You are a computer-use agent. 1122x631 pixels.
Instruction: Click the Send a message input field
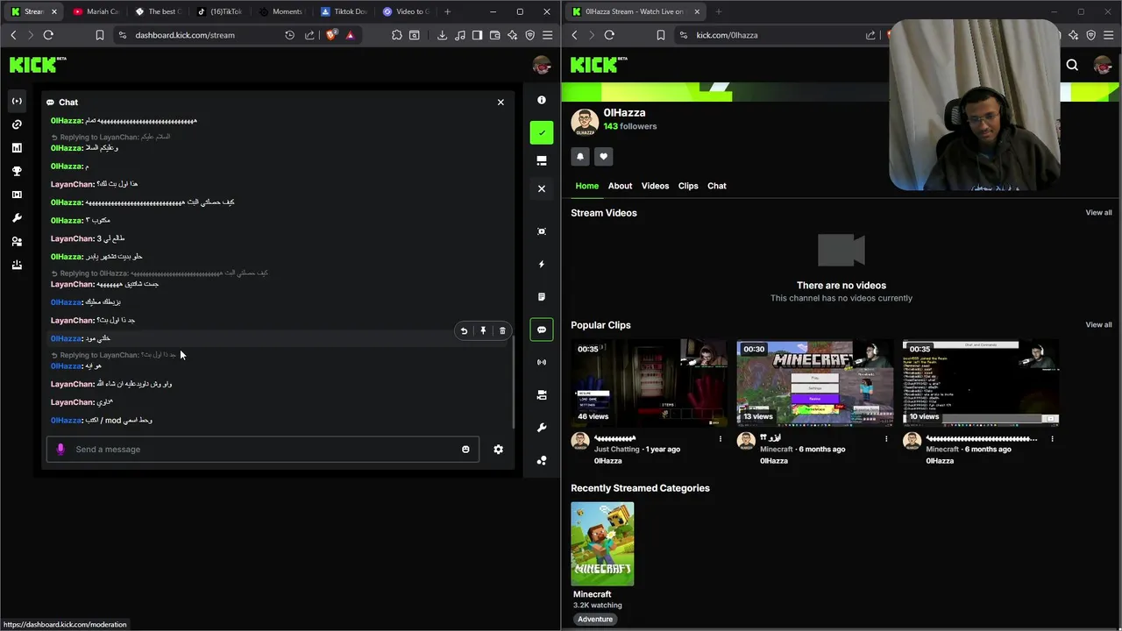click(263, 450)
